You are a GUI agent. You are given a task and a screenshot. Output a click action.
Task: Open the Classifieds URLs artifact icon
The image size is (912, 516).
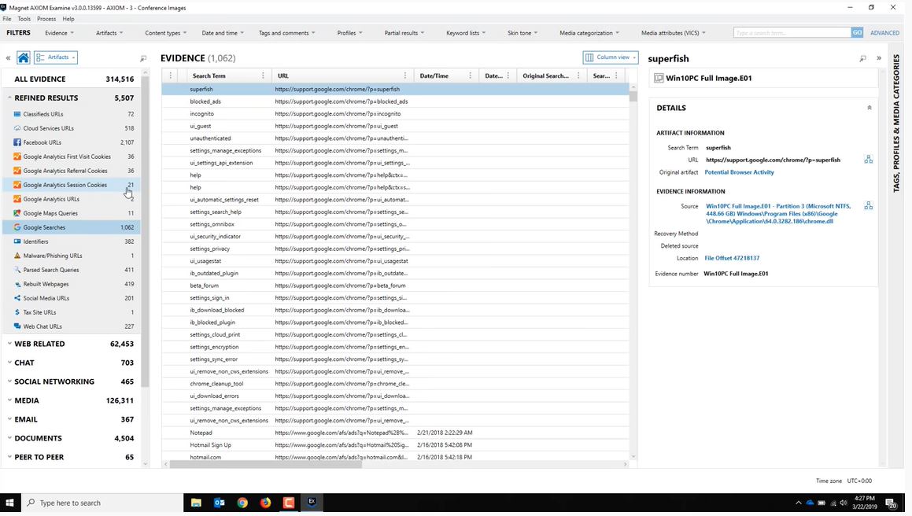17,114
